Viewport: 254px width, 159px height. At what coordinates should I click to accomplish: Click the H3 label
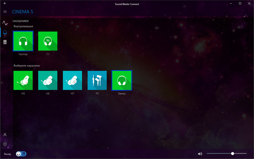(23, 94)
